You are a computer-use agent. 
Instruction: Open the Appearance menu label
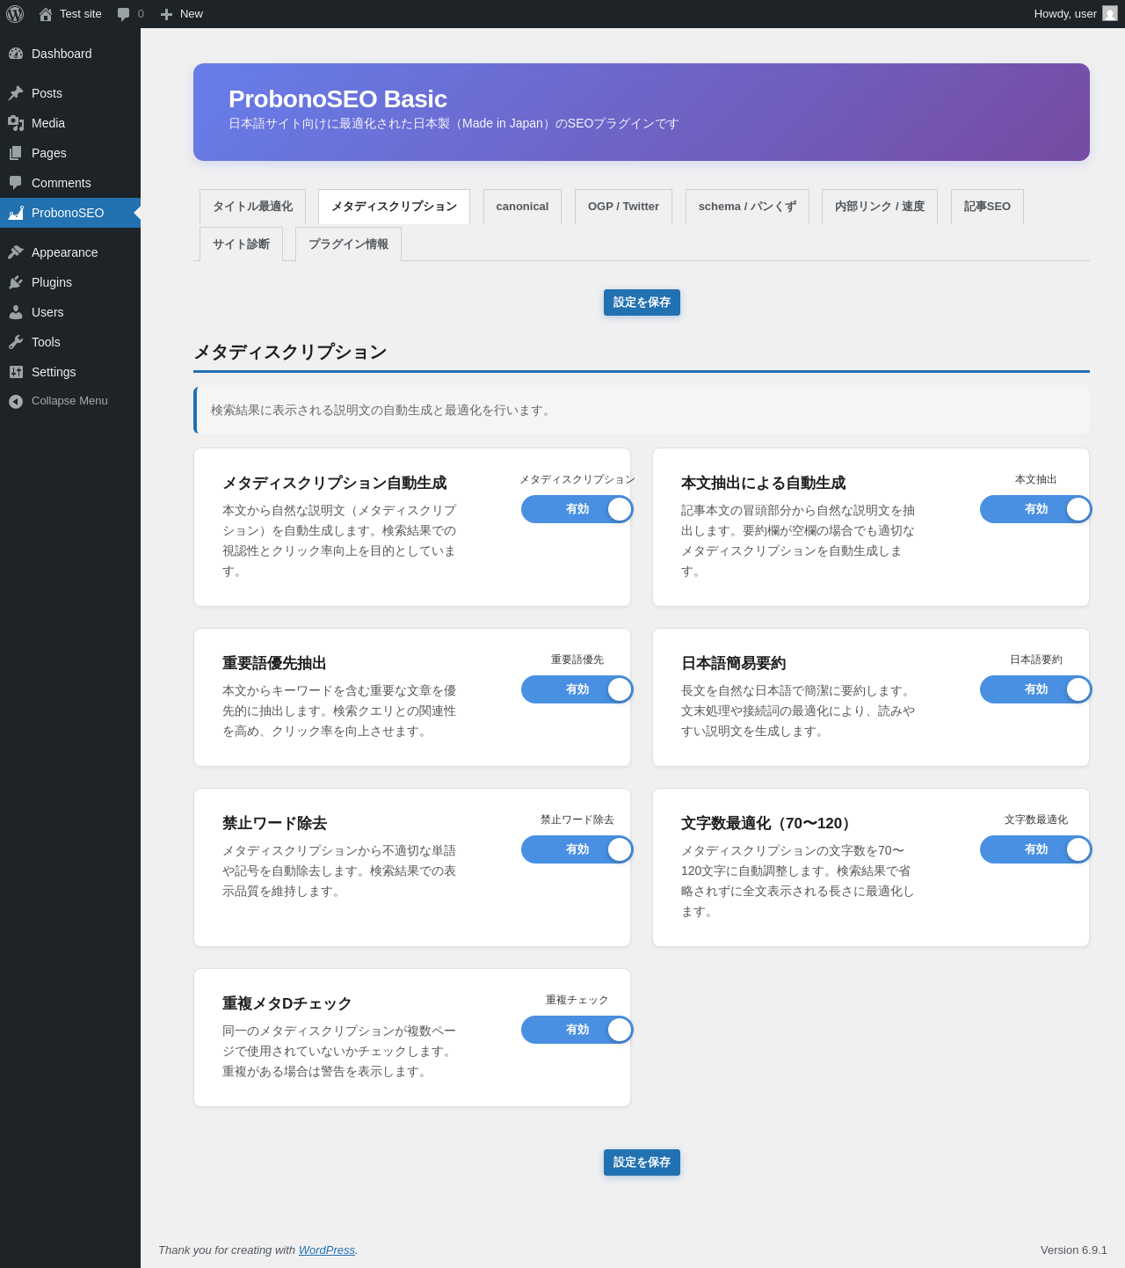click(65, 252)
